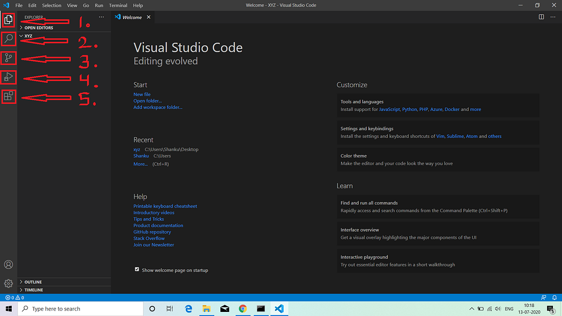This screenshot has height=316, width=562.
Task: Uncheck Show welcome page on startup
Action: [x=137, y=270]
